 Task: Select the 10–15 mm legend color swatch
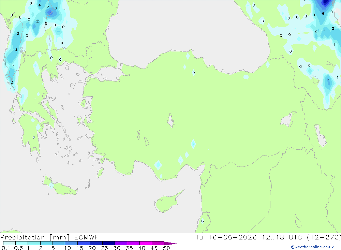point(71,243)
